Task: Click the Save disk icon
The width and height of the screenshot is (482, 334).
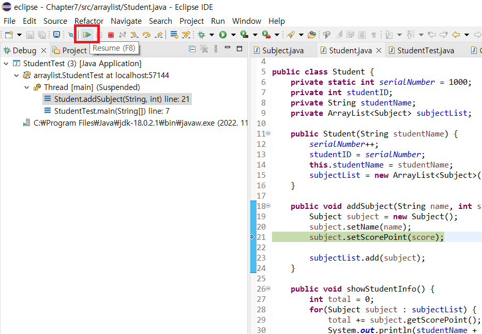Action: coord(30,35)
